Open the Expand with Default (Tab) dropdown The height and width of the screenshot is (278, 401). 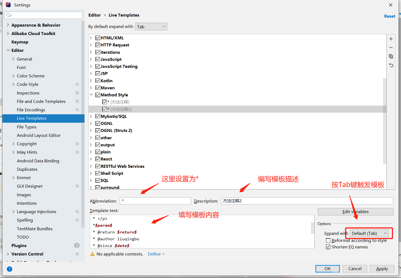(369, 233)
